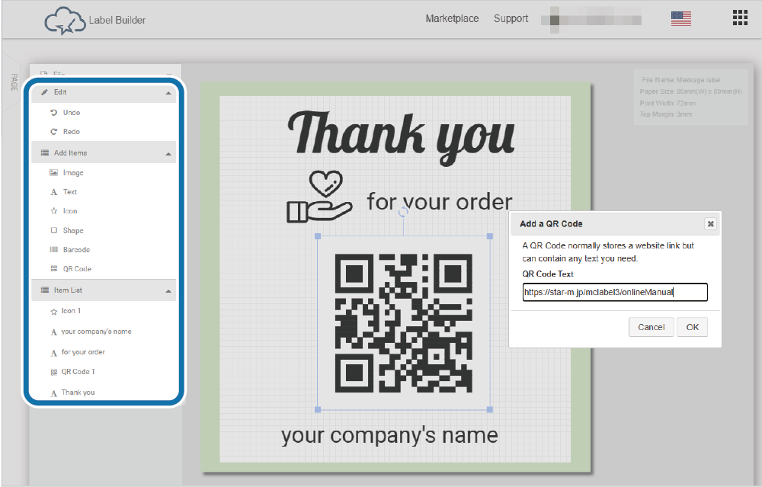The image size is (762, 487).
Task: Select the for your order text on label
Action: pos(440,202)
